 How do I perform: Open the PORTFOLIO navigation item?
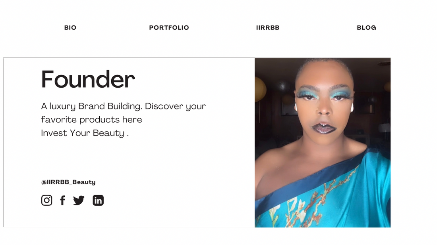tap(169, 27)
